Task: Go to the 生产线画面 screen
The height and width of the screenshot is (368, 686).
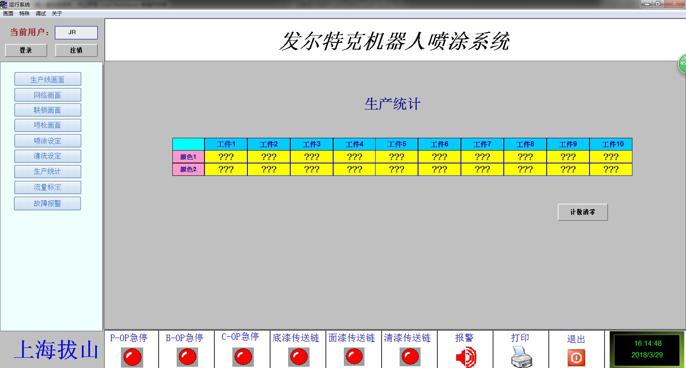Action: (48, 79)
